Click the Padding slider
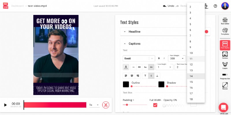 (135, 105)
